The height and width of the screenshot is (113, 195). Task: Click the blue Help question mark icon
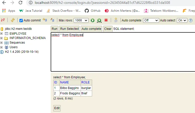pos(191,20)
